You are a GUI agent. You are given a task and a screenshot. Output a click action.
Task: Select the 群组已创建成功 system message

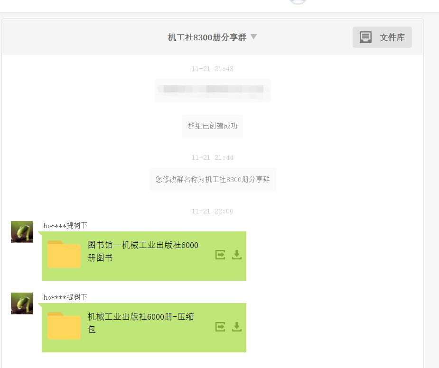(x=212, y=126)
